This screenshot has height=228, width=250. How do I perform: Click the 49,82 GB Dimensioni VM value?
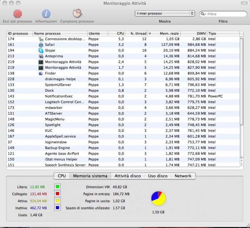[120, 187]
